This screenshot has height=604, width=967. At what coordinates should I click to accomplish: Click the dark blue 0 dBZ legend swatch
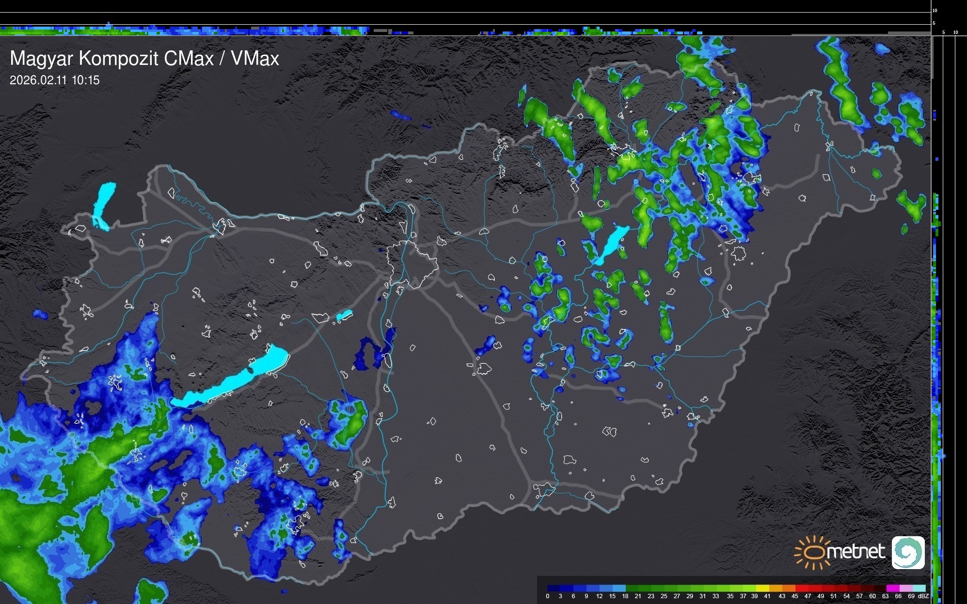coord(554,588)
